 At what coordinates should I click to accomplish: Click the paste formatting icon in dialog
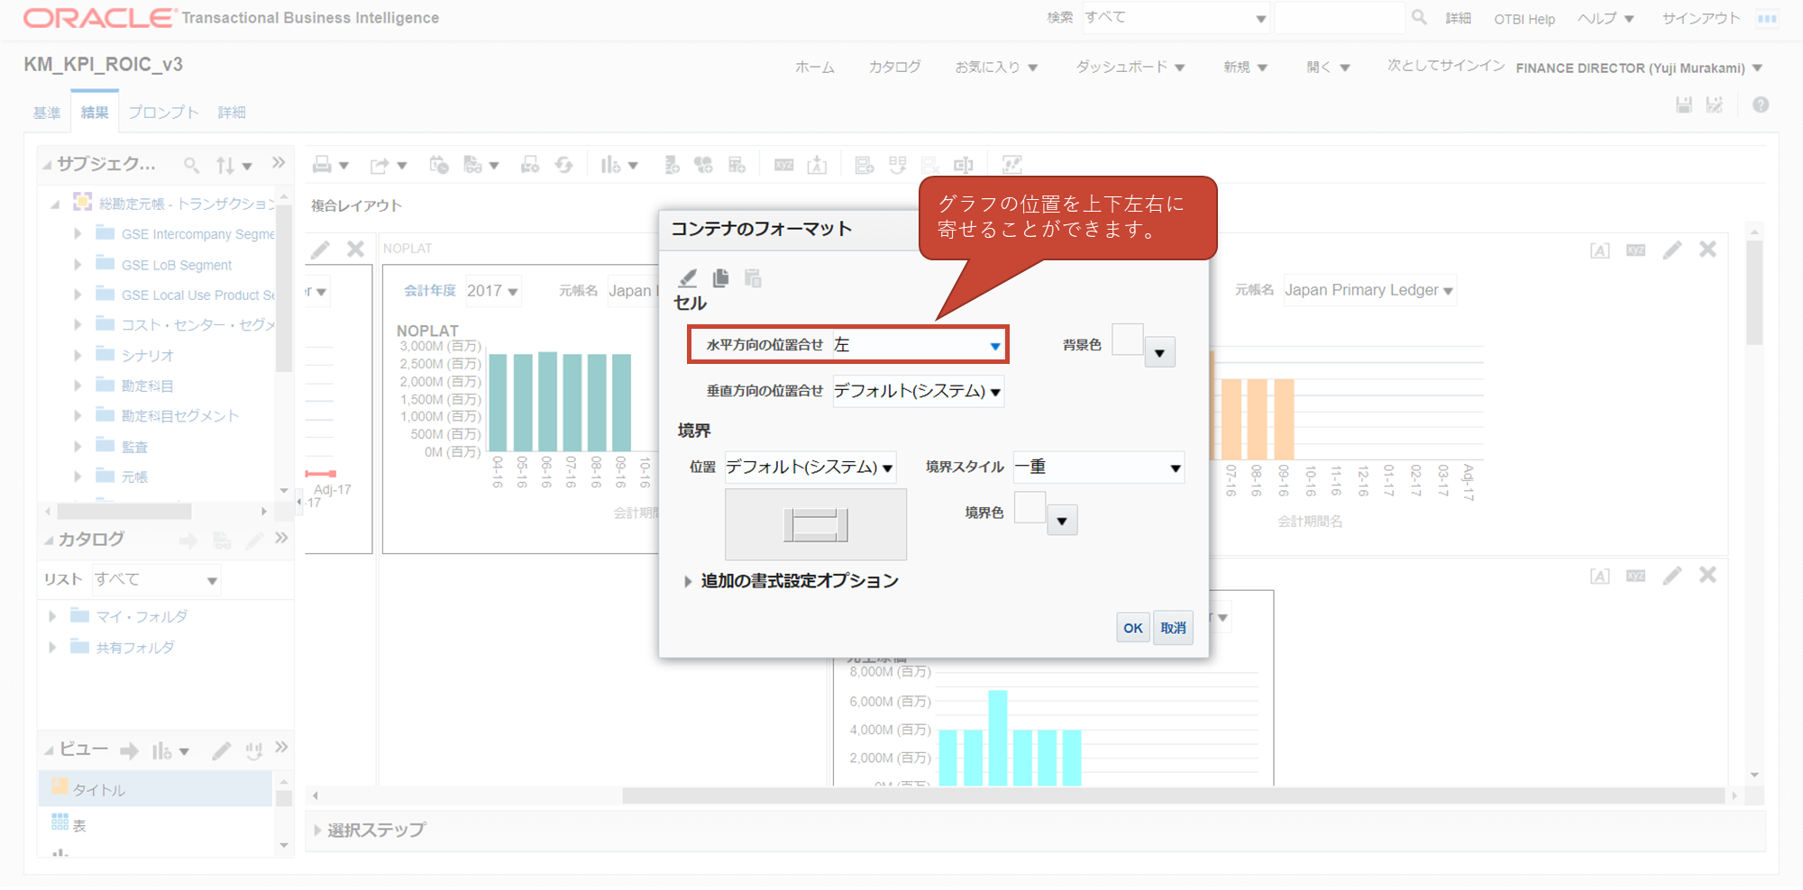(x=753, y=277)
